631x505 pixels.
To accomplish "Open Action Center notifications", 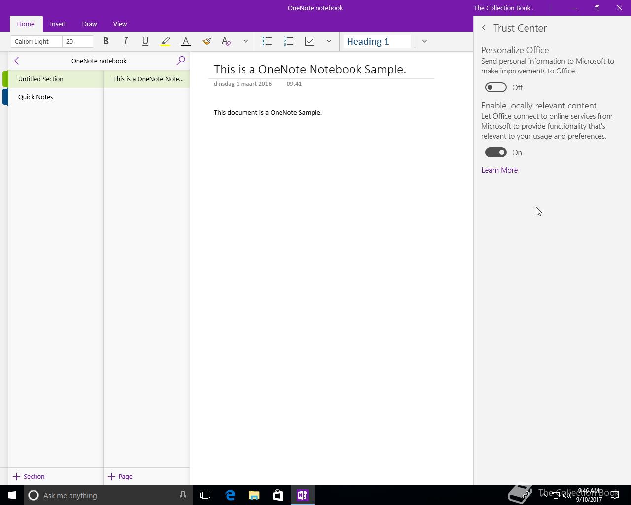I will (615, 495).
